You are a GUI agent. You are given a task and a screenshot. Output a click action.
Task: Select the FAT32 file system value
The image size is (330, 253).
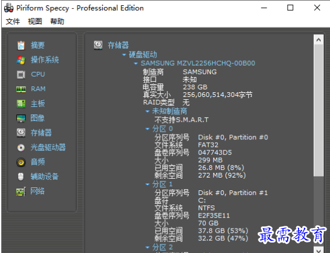tap(208, 145)
